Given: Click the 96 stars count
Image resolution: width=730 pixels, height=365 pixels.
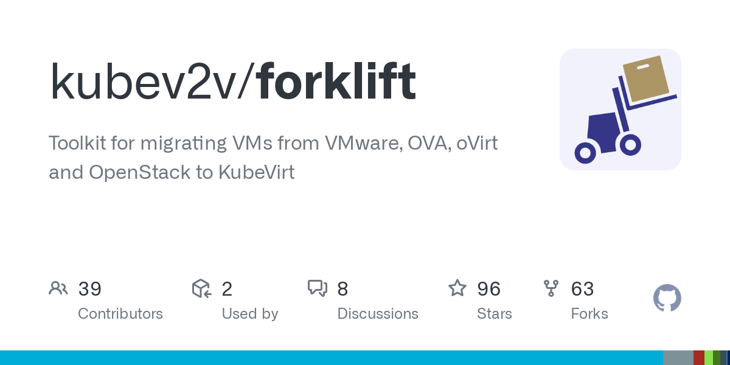Looking at the screenshot, I should click(489, 288).
